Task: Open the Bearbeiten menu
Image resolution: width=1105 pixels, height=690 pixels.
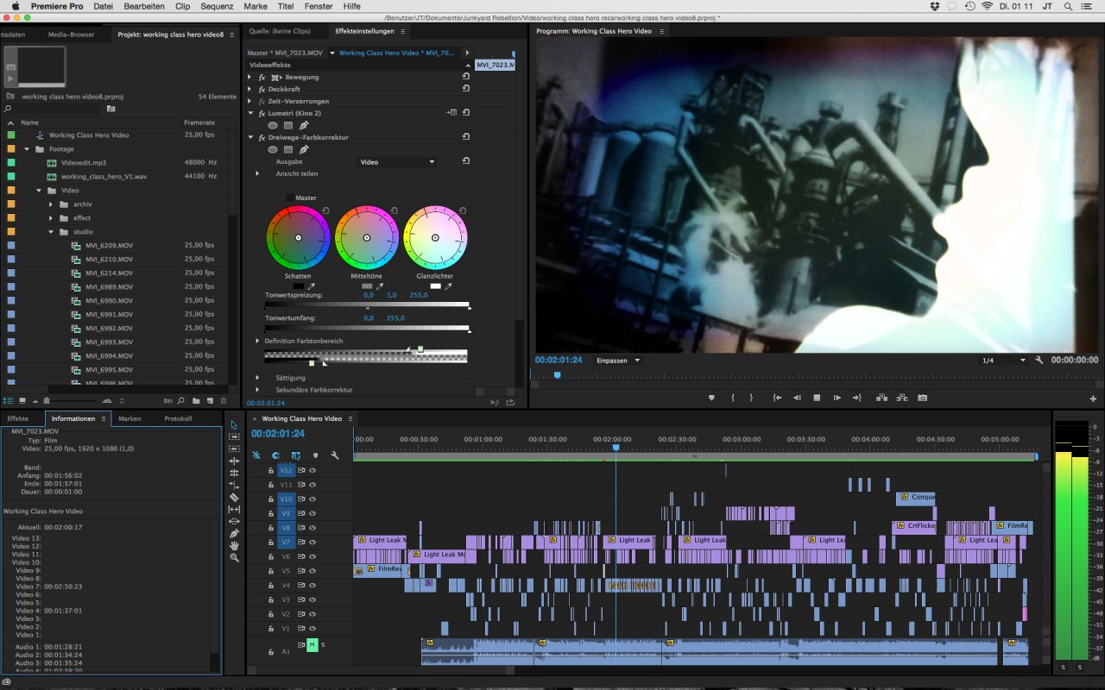Action: 144,6
